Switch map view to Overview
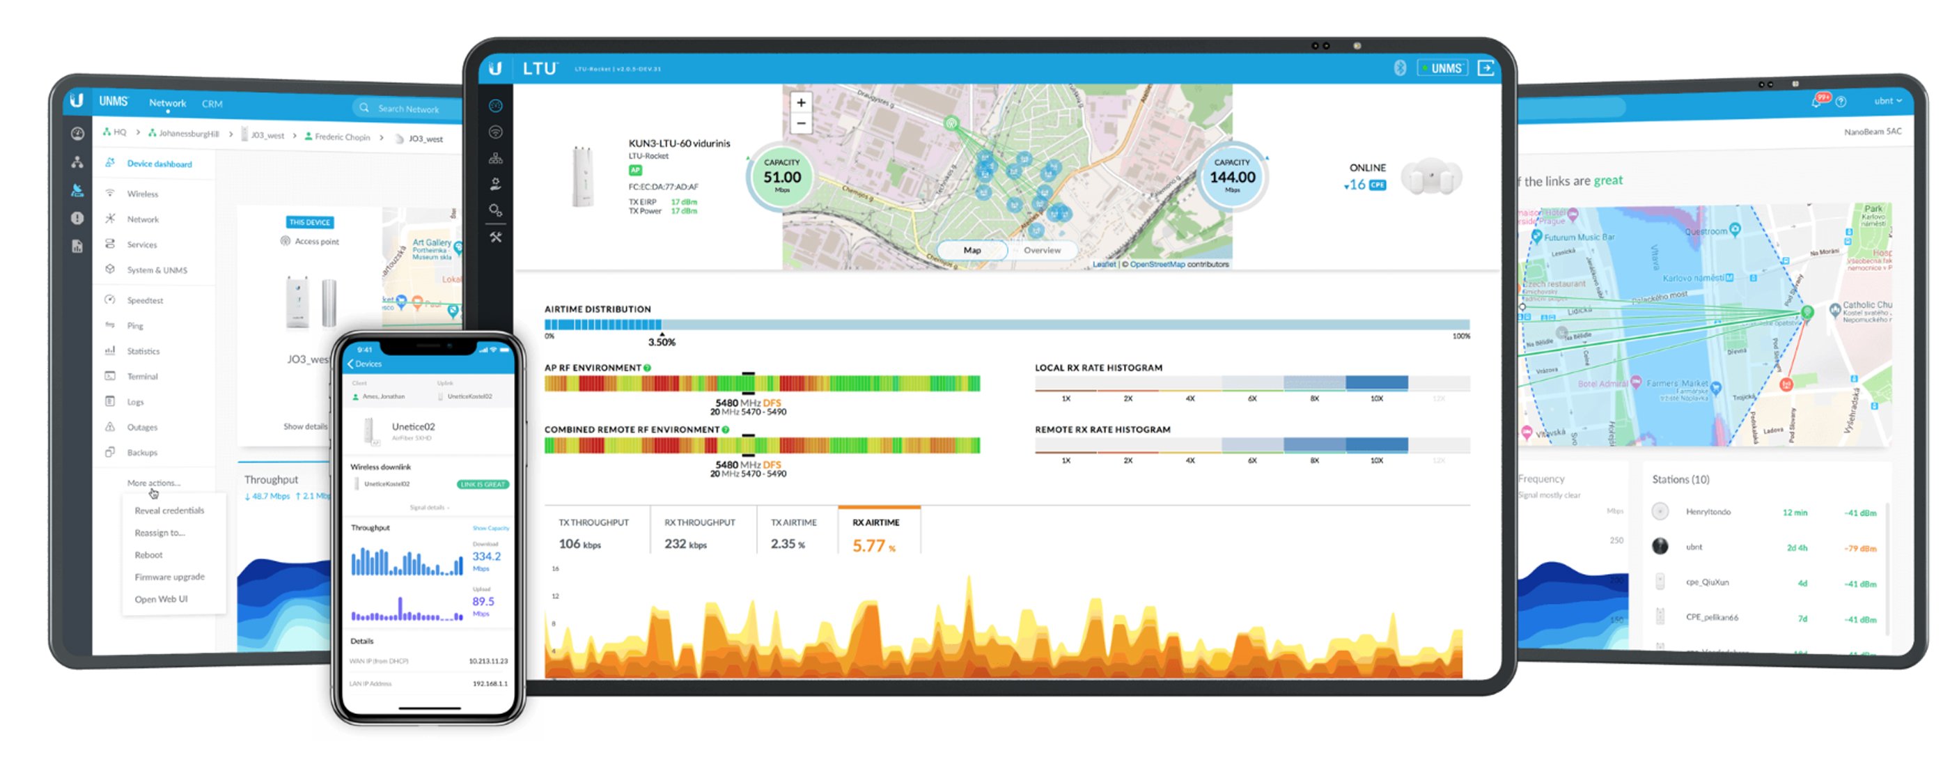The height and width of the screenshot is (762, 1950). [1043, 251]
